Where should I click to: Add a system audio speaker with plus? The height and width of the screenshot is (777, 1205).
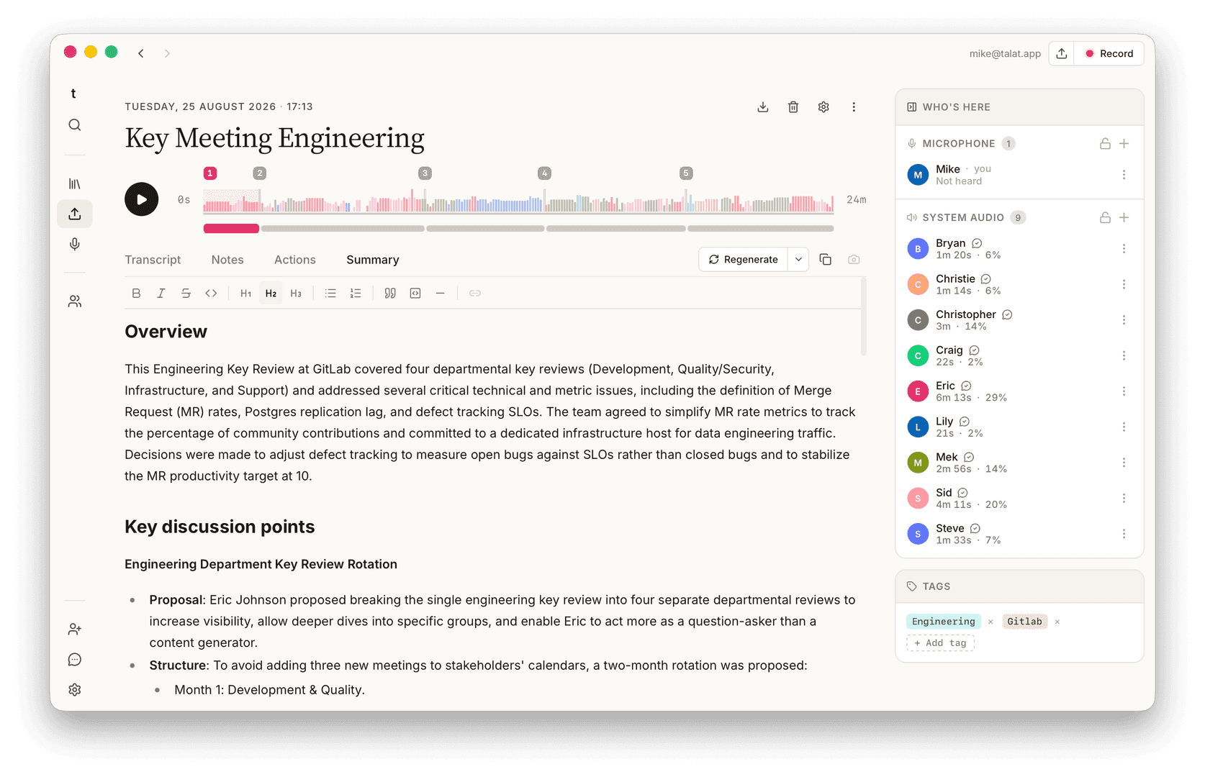[x=1124, y=218]
